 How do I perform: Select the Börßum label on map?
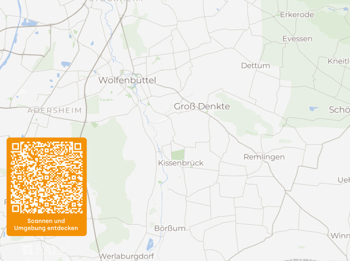coord(170,228)
